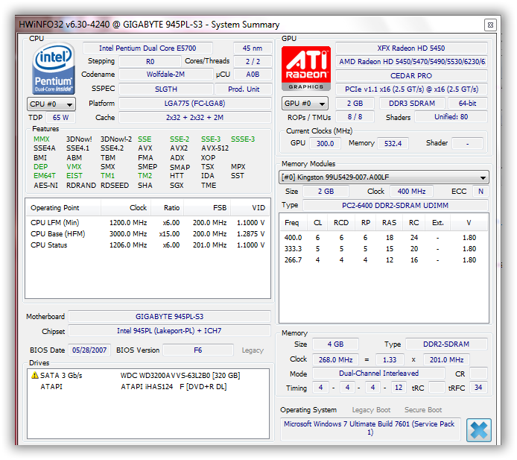The image size is (517, 460).
Task: Click the VMX feature label
Action: click(74, 167)
